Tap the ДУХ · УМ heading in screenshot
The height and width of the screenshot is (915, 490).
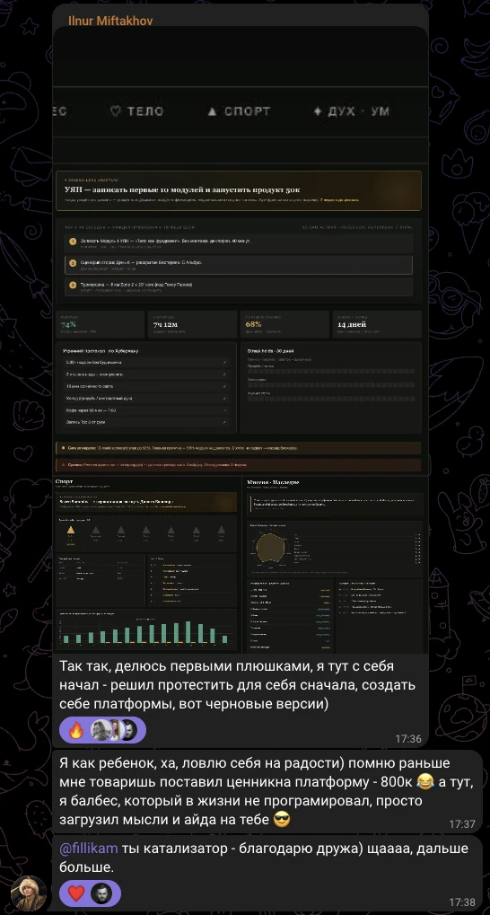[x=351, y=110]
